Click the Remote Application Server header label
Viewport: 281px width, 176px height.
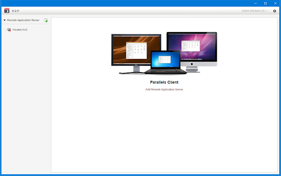(23, 20)
